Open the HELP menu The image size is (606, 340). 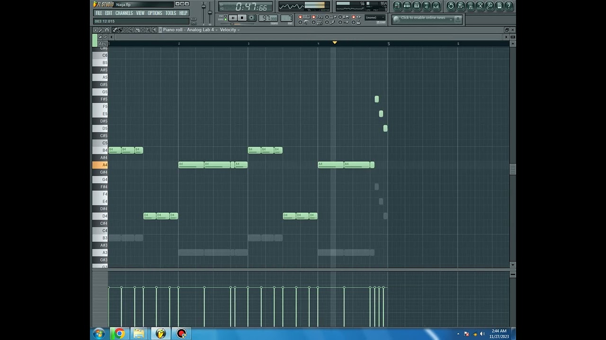[183, 13]
